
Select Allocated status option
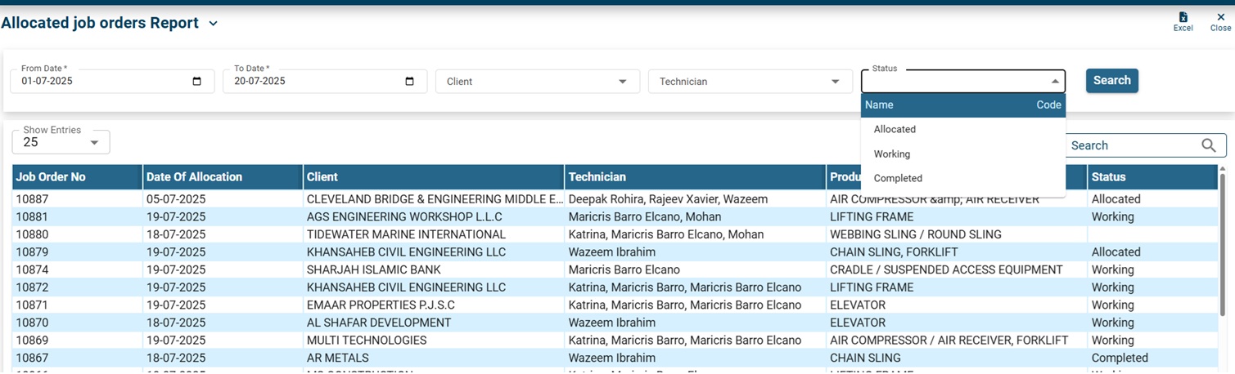[895, 129]
